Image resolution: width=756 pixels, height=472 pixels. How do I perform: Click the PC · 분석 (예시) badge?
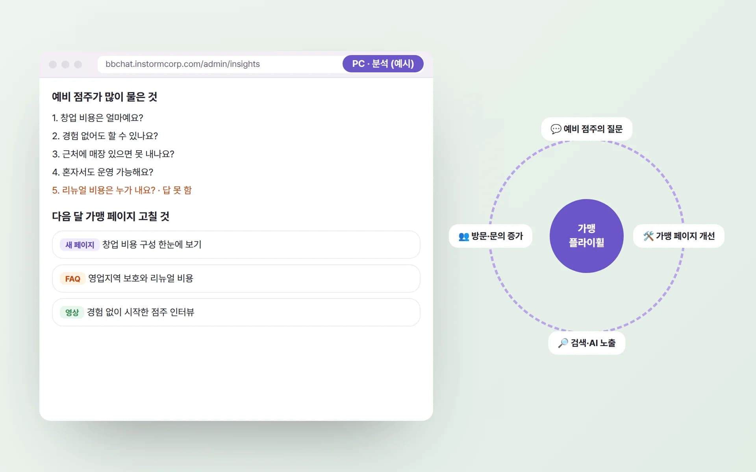(x=383, y=64)
